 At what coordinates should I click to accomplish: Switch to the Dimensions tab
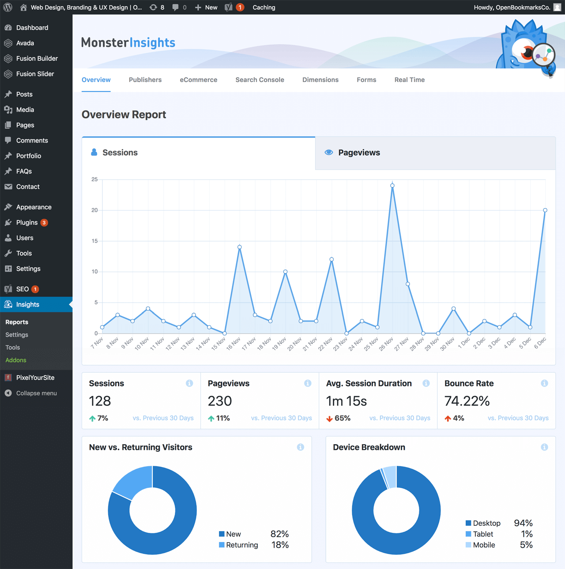tap(320, 80)
